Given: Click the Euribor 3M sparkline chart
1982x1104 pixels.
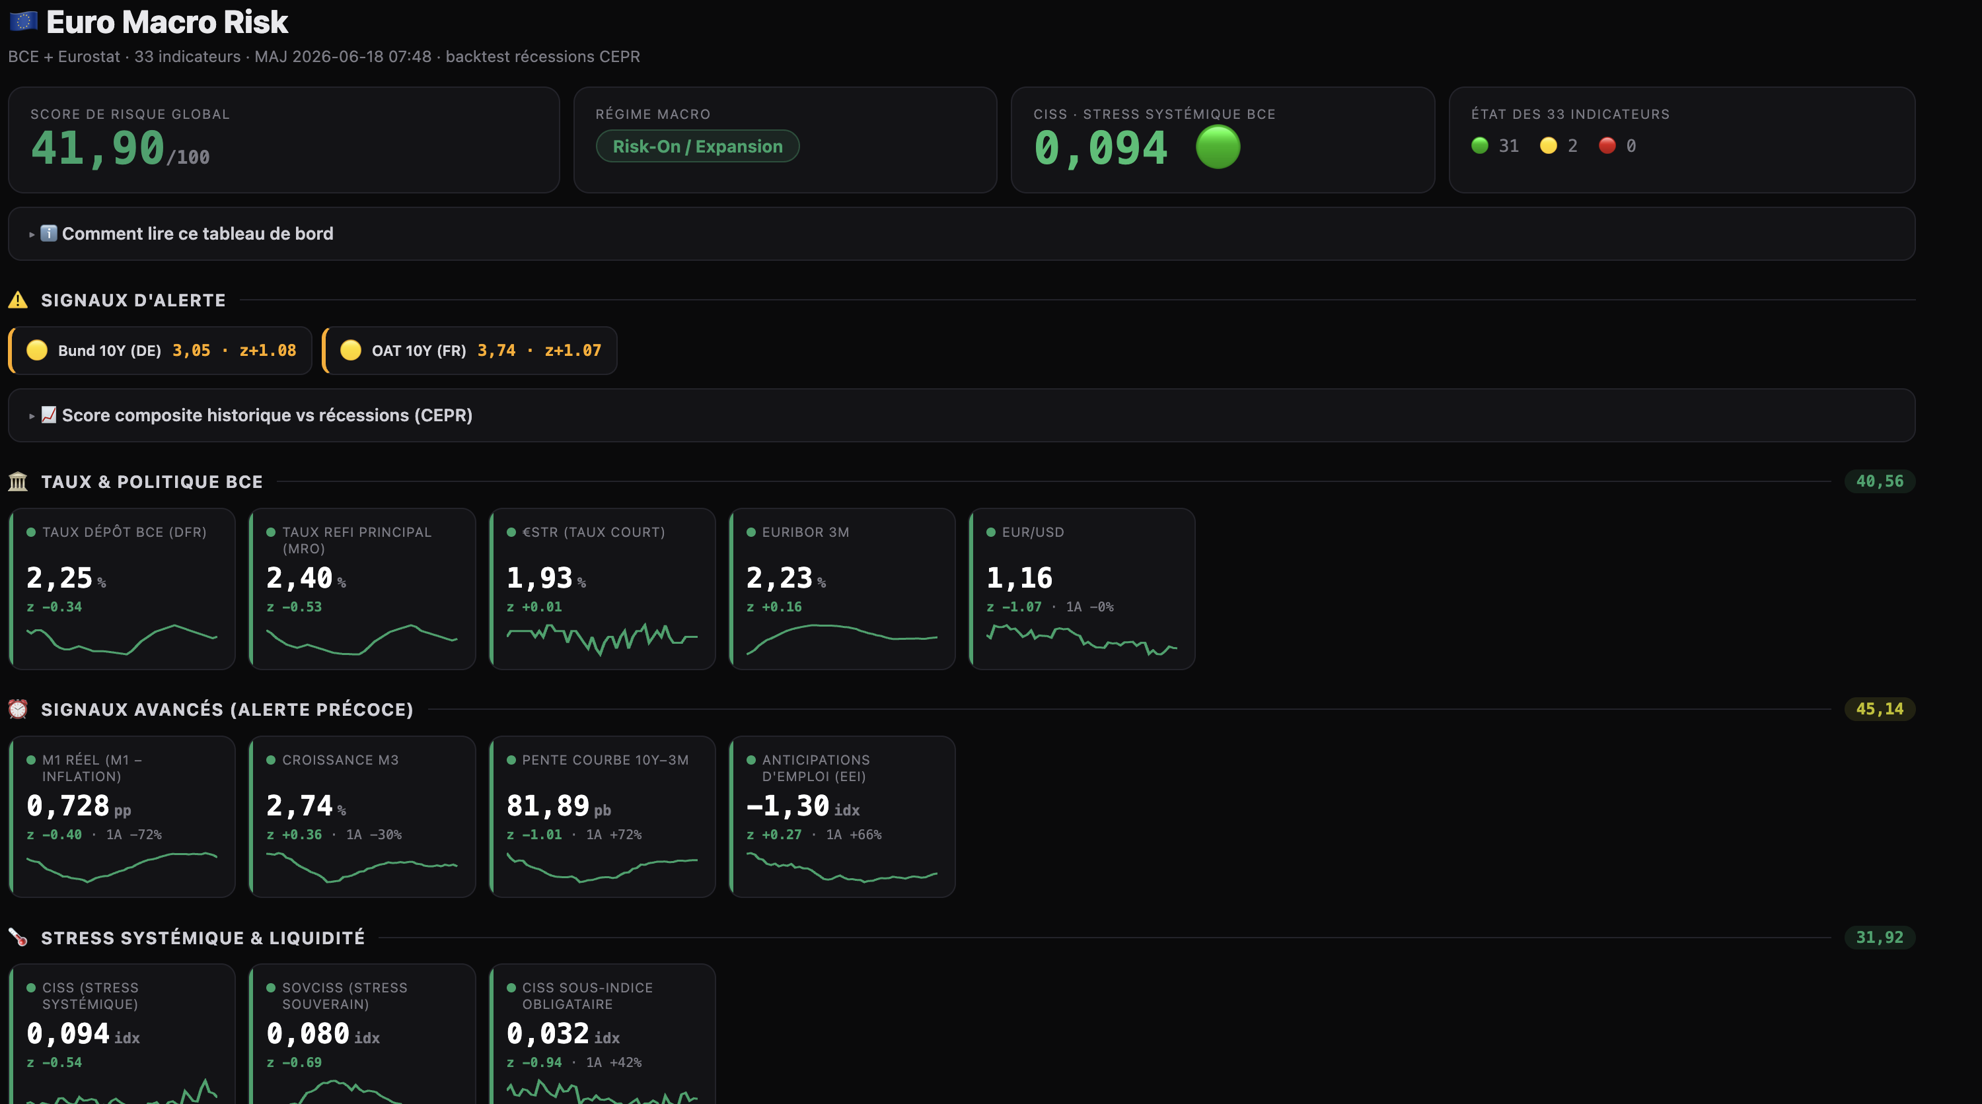Looking at the screenshot, I should 842,640.
